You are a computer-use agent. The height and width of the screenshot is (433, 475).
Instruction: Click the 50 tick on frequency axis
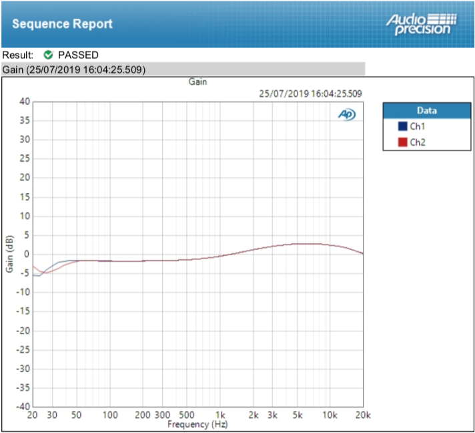[x=76, y=415]
